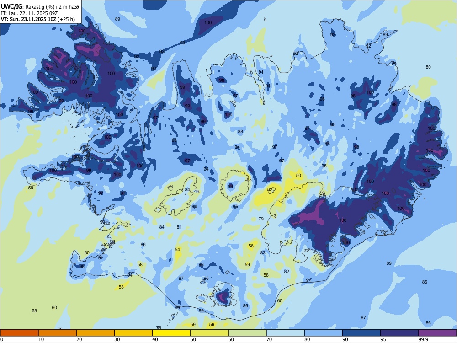457x343 pixels.
Task: Select the medium blue 80–90 legend swatch
Action: (x=324, y=333)
